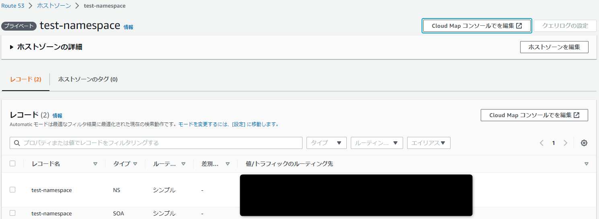599x219 pixels.
Task: Click Cloud Map コンソールでを編集 in records panel
Action: pos(534,115)
